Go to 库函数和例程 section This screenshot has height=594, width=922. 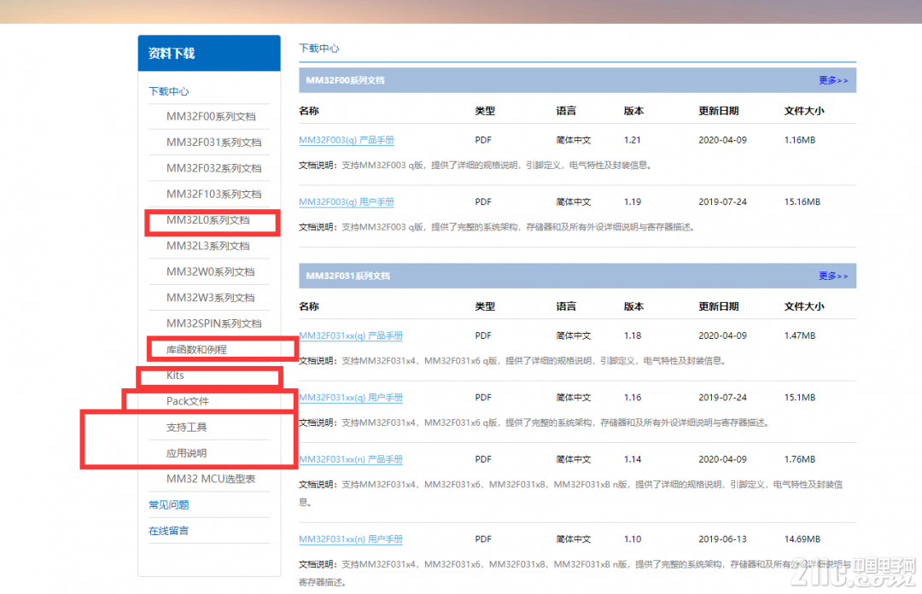pyautogui.click(x=196, y=349)
